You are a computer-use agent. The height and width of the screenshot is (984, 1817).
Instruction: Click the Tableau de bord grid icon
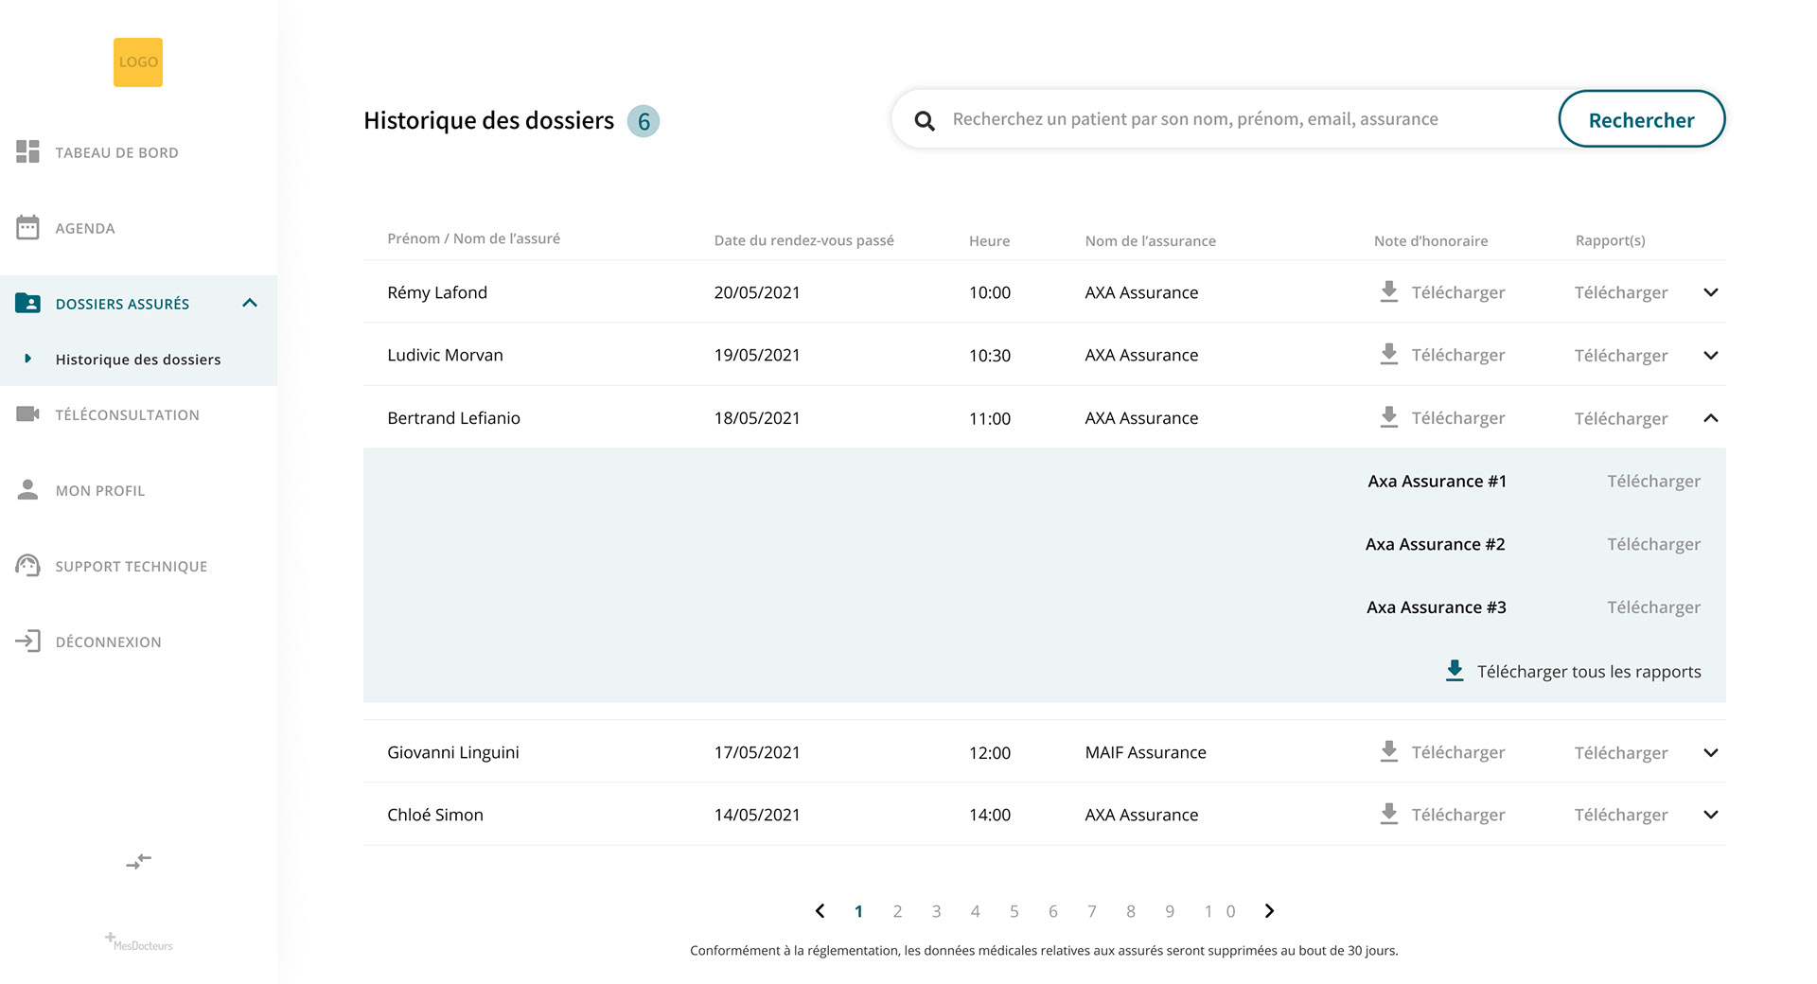pyautogui.click(x=27, y=151)
